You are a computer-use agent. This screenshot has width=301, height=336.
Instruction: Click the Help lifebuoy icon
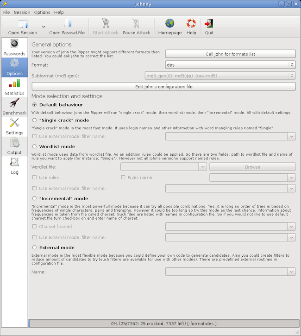click(x=191, y=23)
